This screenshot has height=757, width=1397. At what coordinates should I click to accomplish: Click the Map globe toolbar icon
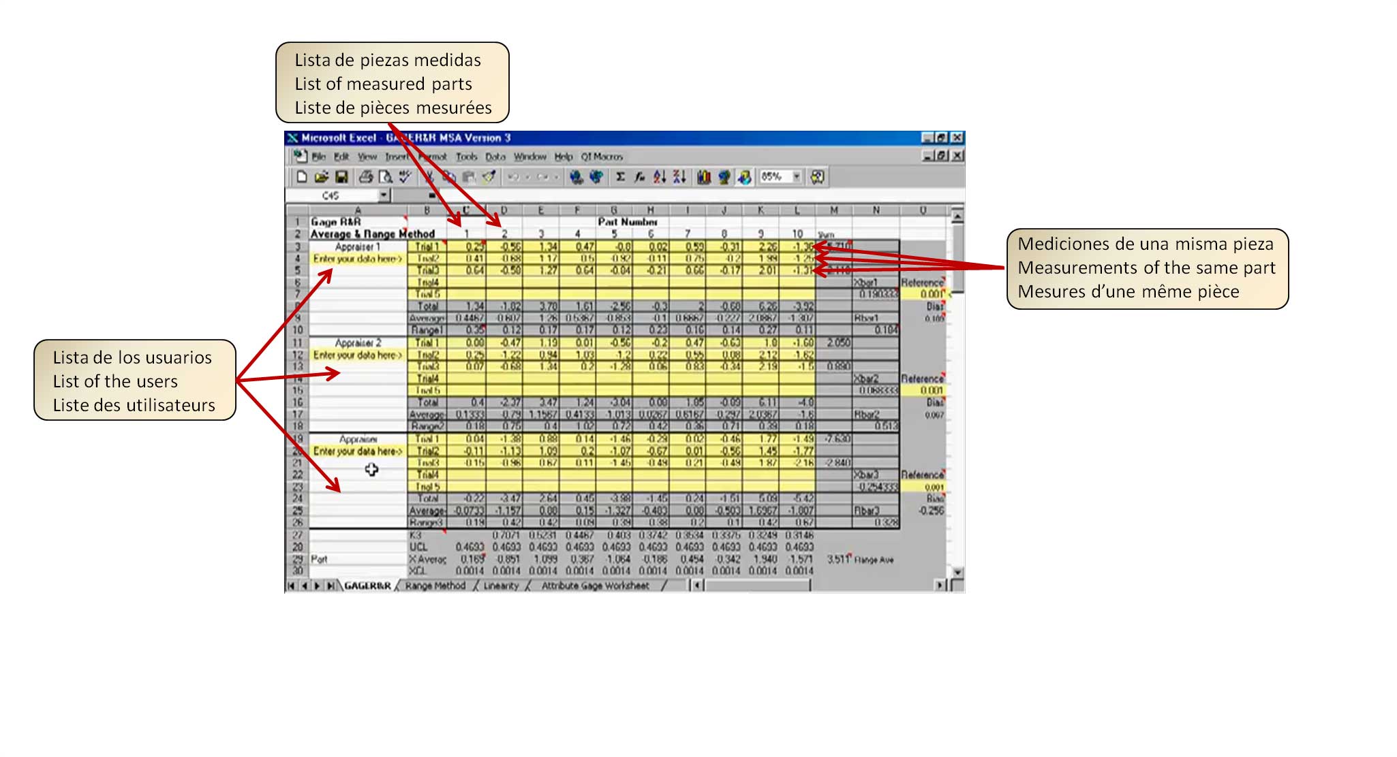click(724, 177)
